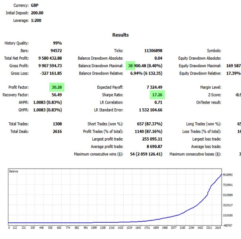Viewport: 241px width, 239px height.
Task: Click the Gross Loss value
Action: pos(51,73)
